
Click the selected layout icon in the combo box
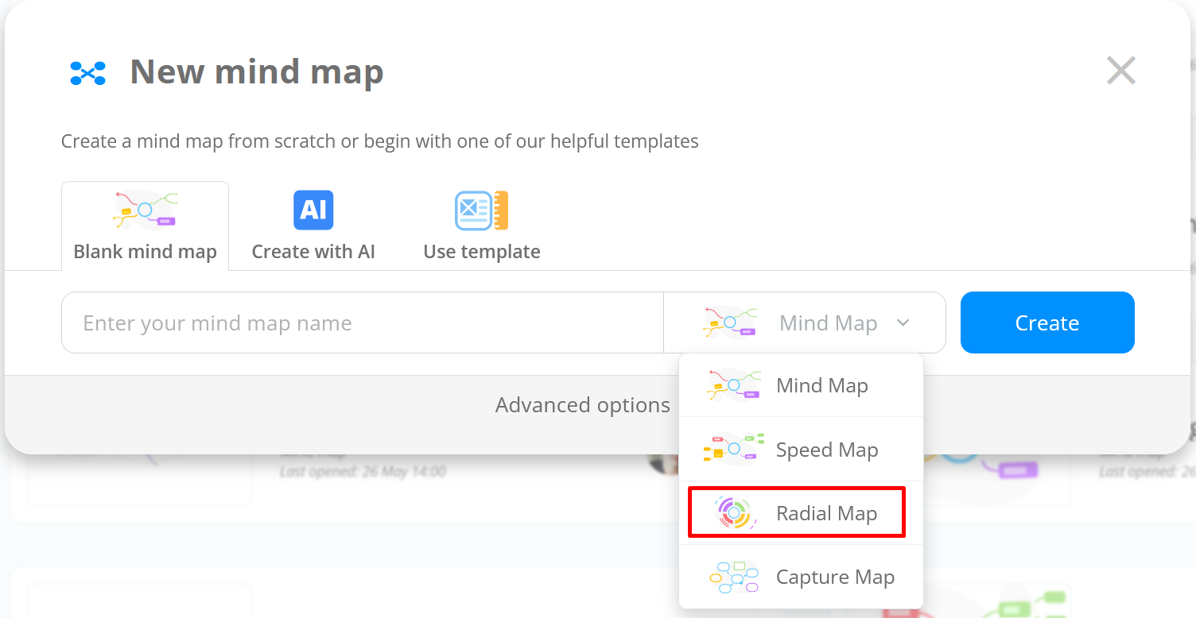(x=728, y=323)
